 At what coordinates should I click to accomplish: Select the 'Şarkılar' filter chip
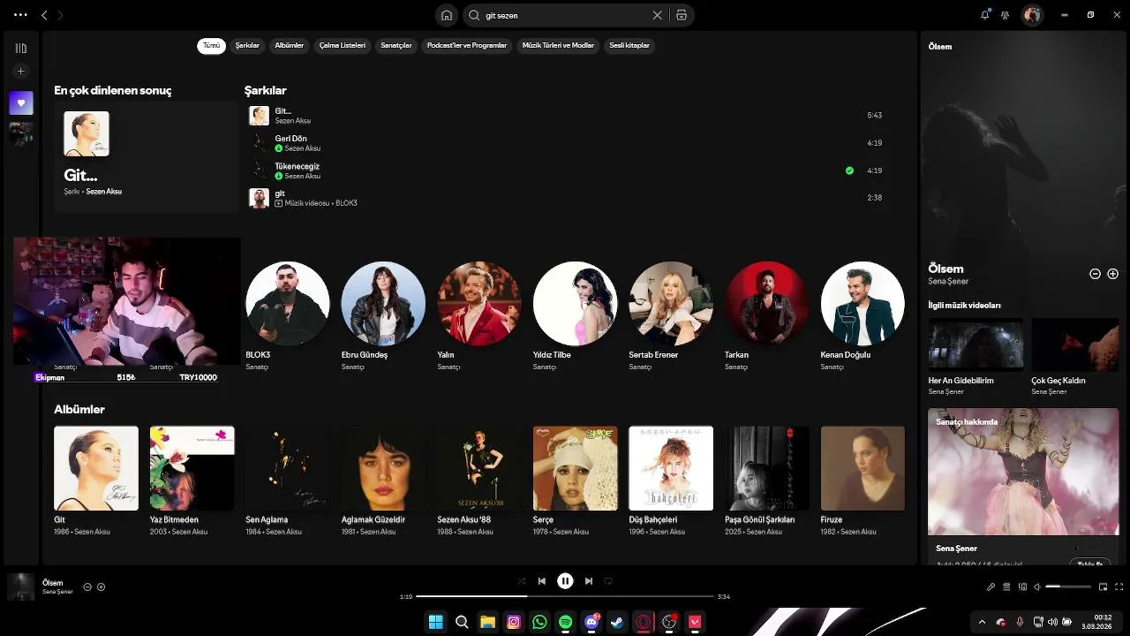(247, 45)
